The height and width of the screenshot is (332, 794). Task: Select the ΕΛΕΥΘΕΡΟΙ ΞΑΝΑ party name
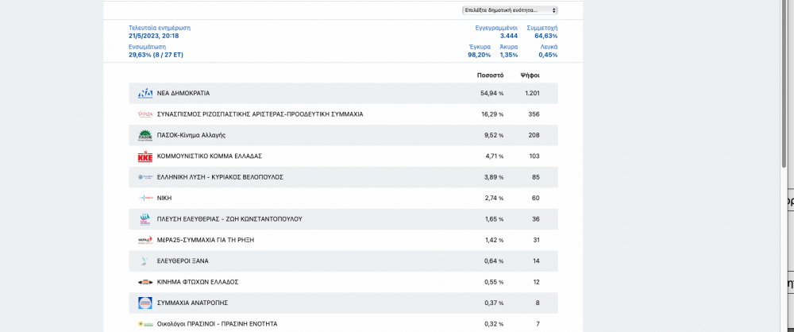coord(183,261)
